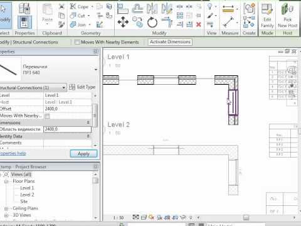Open Level 2 floor plan in browser
This screenshot has width=301, height=226.
coord(27,195)
